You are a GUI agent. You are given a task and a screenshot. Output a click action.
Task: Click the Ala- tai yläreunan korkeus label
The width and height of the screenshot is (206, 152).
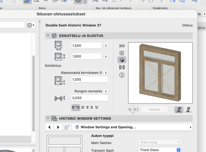[114, 8]
